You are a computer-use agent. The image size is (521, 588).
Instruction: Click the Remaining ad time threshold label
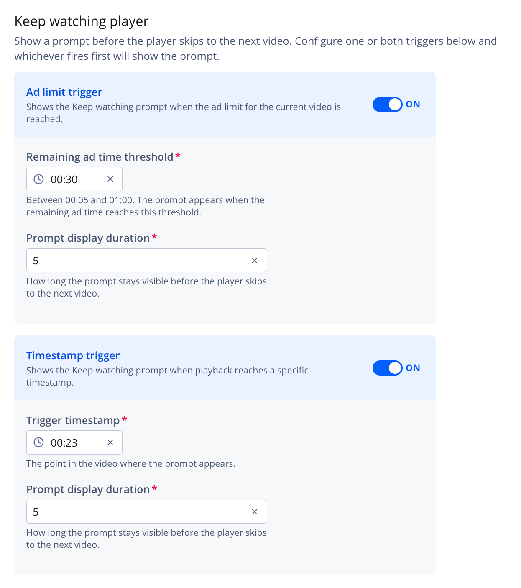[x=100, y=157]
